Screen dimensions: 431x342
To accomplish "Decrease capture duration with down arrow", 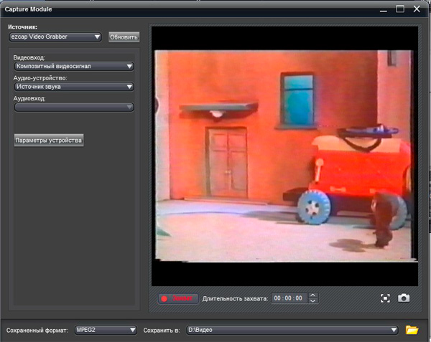I will 312,301.
